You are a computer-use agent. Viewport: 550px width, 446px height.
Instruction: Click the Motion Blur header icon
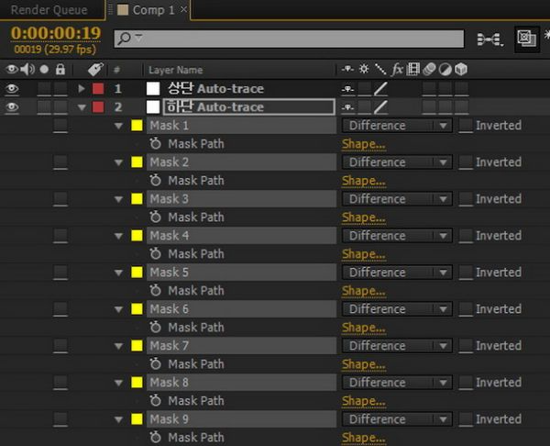coord(429,69)
